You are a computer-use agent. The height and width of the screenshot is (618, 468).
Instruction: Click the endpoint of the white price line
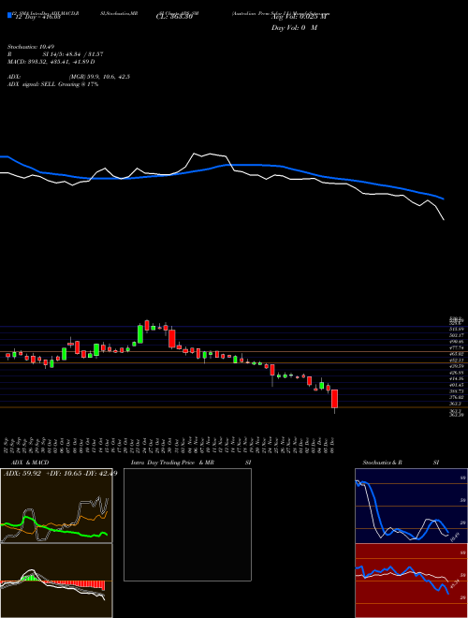point(444,219)
